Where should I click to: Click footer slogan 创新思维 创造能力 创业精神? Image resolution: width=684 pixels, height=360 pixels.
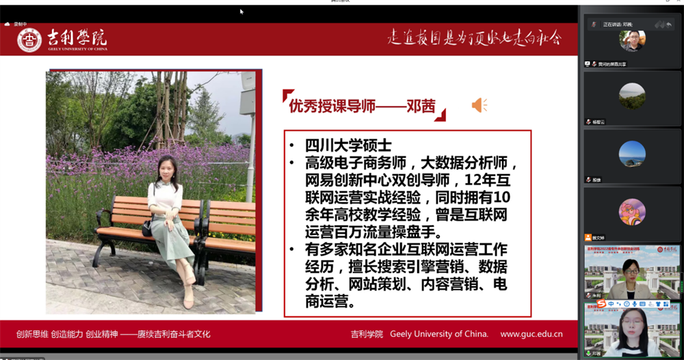(x=67, y=334)
